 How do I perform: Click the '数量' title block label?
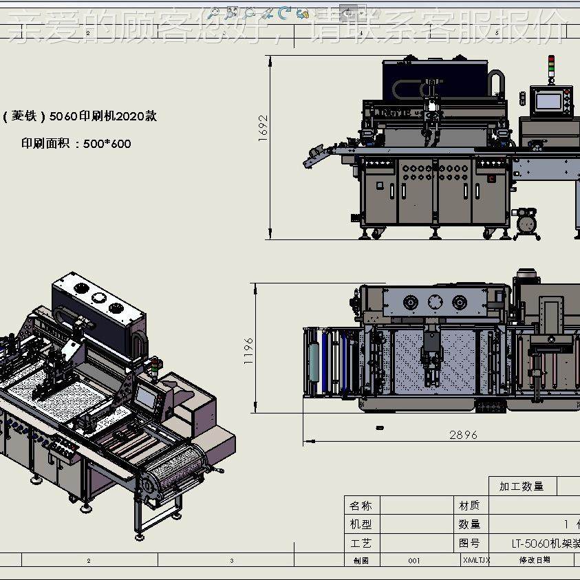[470, 524]
